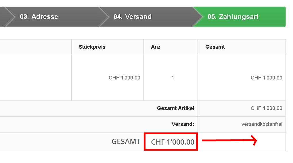Click the "versandkostenfrei" shipping text
The width and height of the screenshot is (293, 163).
click(x=262, y=124)
